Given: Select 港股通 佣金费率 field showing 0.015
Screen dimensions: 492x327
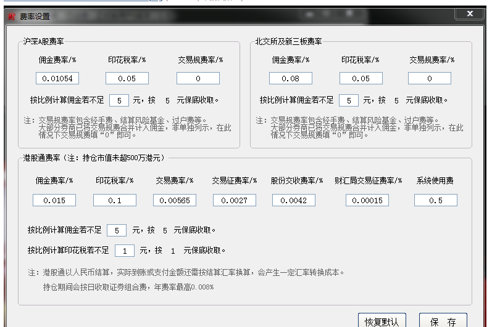Looking at the screenshot, I should [54, 200].
